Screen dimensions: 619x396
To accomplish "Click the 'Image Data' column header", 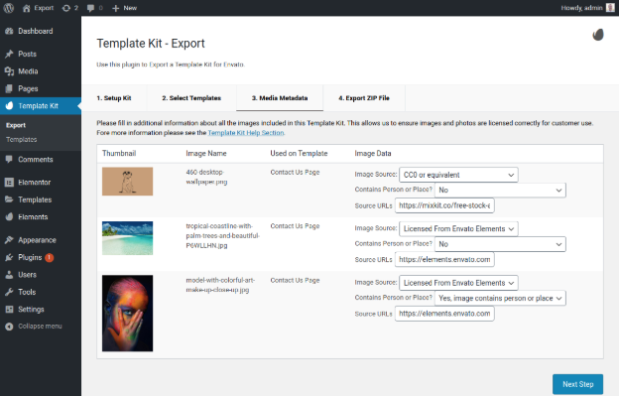I will (x=373, y=153).
